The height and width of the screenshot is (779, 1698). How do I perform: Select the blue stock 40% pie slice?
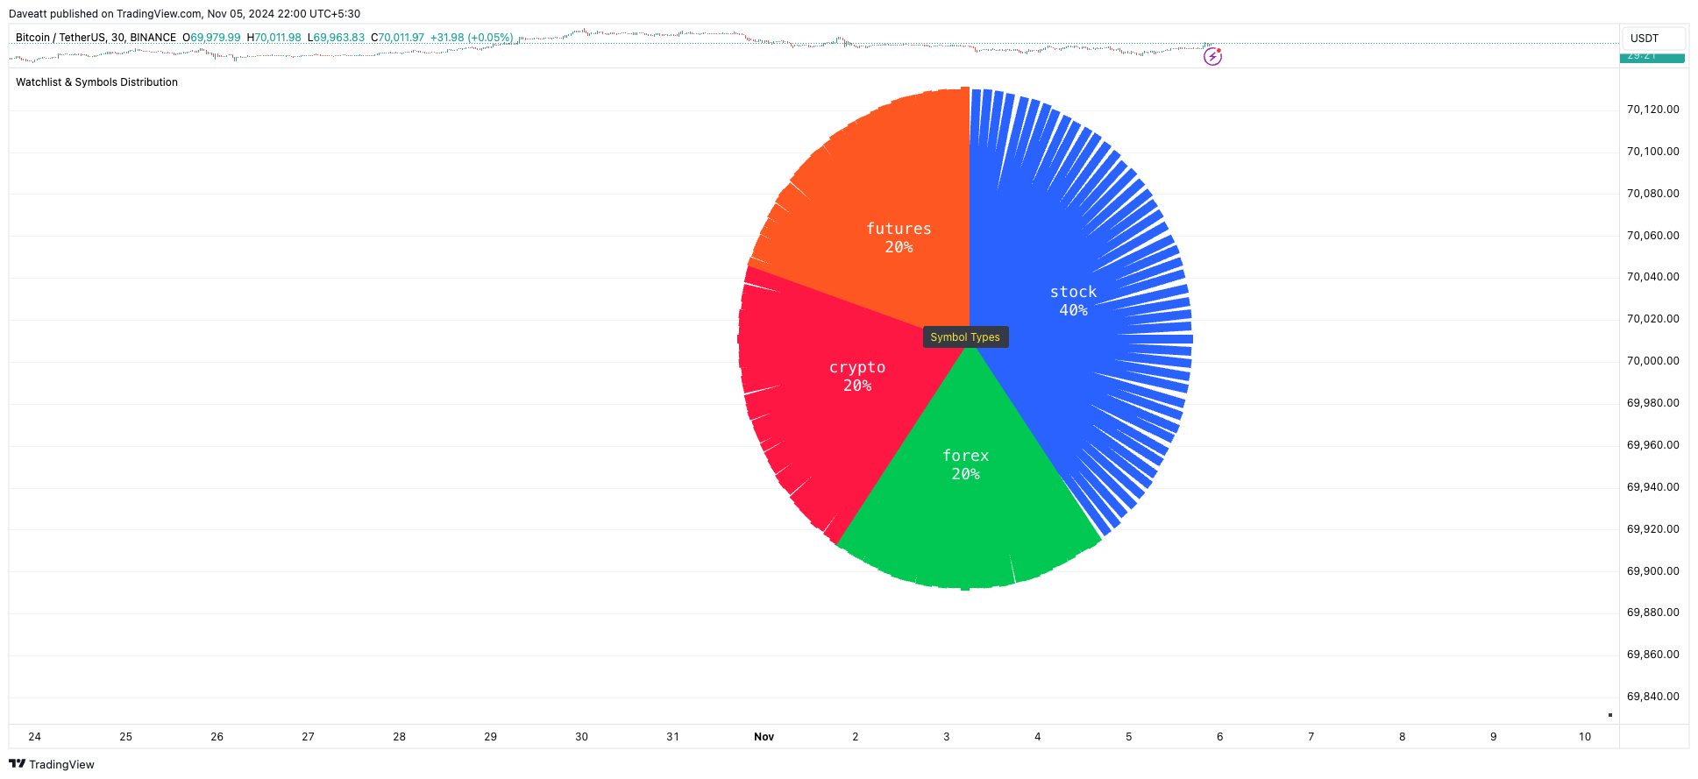tap(1073, 301)
